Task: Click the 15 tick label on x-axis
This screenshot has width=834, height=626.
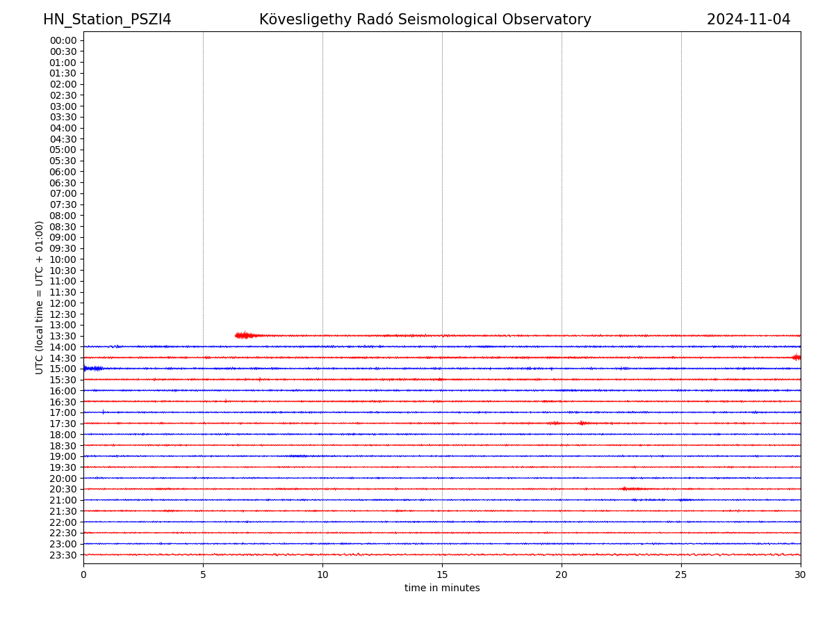Action: 442,575
